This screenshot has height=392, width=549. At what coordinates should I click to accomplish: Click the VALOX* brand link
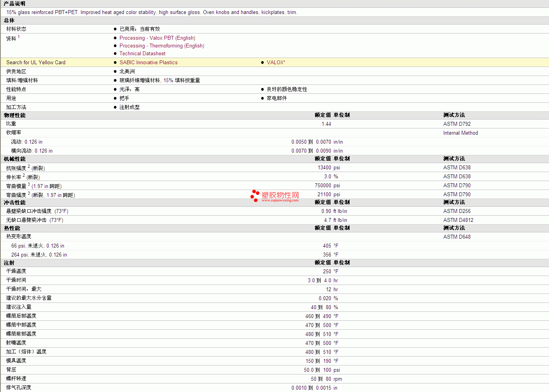tap(276, 63)
